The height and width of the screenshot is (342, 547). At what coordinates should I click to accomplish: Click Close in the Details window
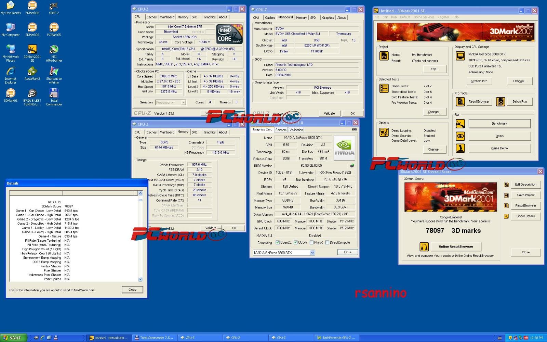[132, 290]
